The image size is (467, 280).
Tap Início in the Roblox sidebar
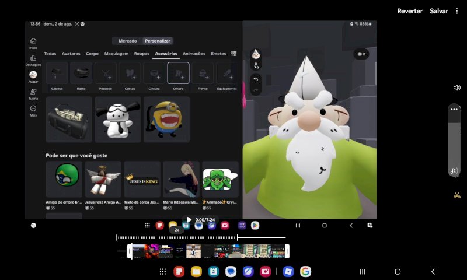click(33, 43)
